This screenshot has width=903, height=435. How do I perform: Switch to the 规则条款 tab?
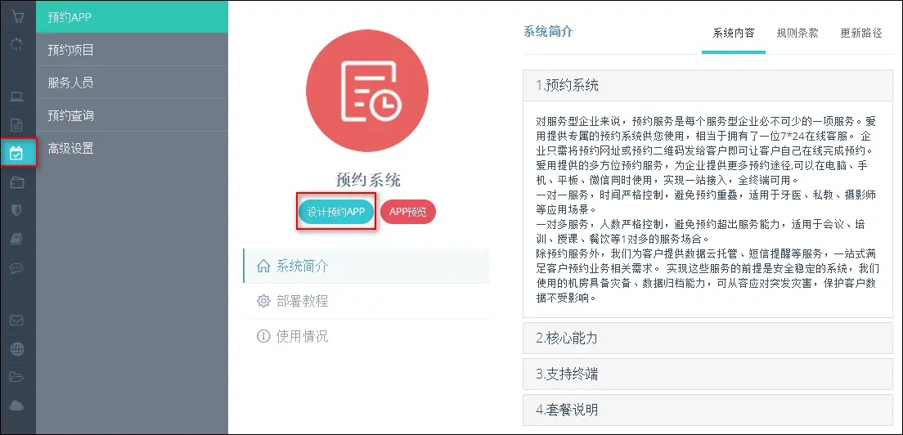(x=797, y=34)
